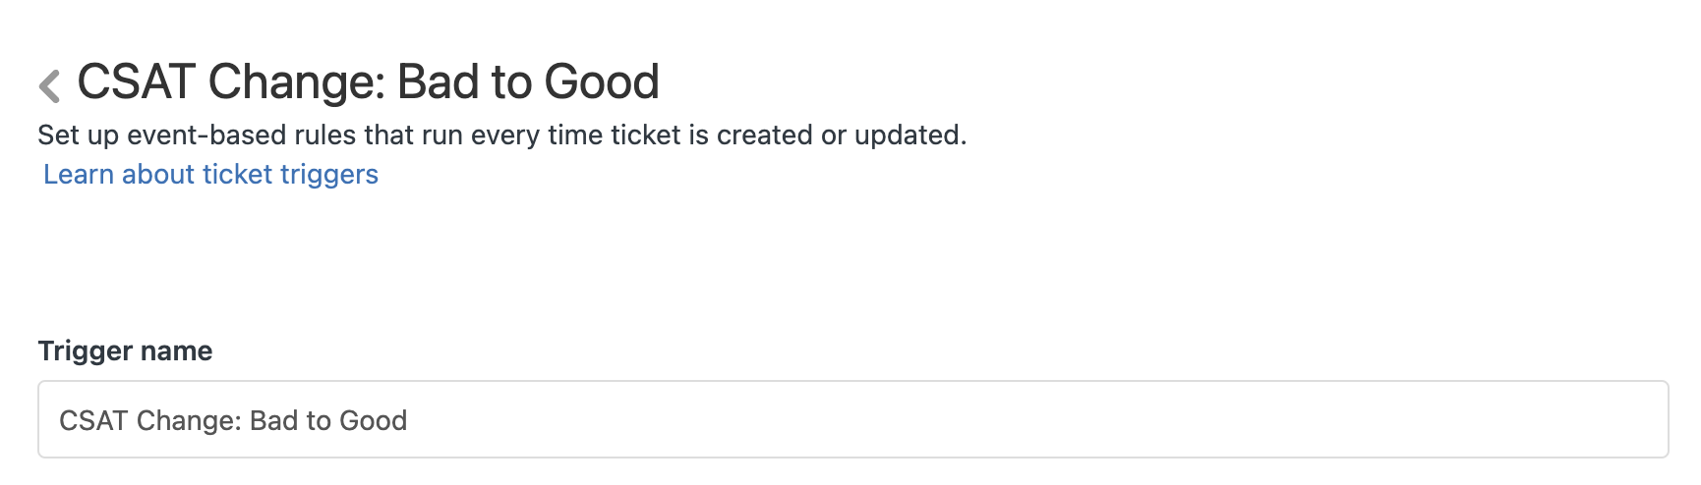
Task: Place the cursor at the end of the trigger name text
Action: (408, 420)
